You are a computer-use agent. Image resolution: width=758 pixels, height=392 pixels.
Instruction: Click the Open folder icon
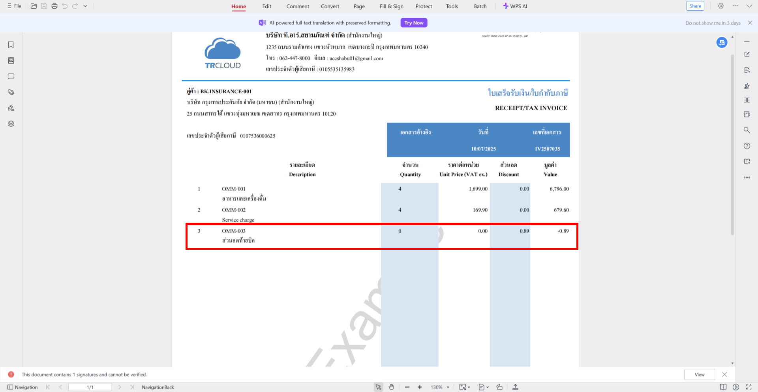click(x=34, y=6)
